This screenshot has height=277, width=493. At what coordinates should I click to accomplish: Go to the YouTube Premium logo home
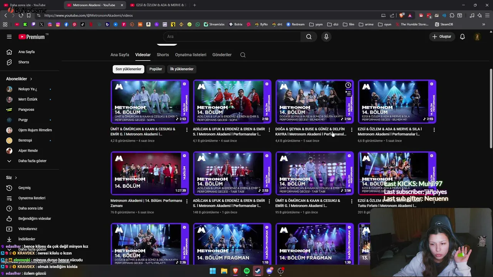coord(33,37)
